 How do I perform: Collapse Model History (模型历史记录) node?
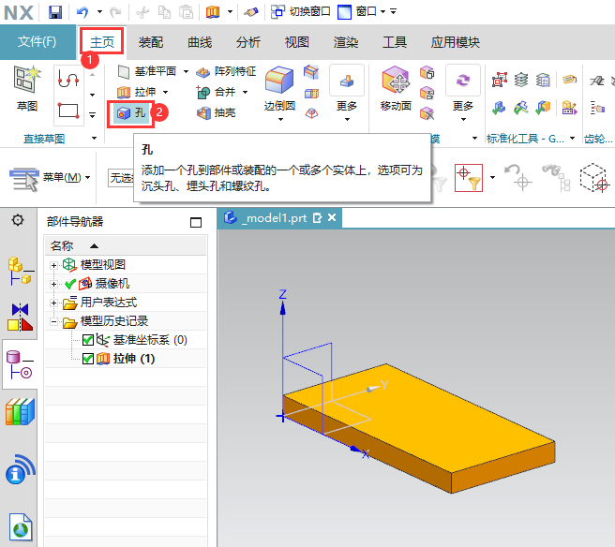pyautogui.click(x=53, y=321)
